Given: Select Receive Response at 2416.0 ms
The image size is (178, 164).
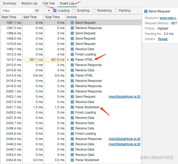Looking at the screenshot, I should [71, 81].
